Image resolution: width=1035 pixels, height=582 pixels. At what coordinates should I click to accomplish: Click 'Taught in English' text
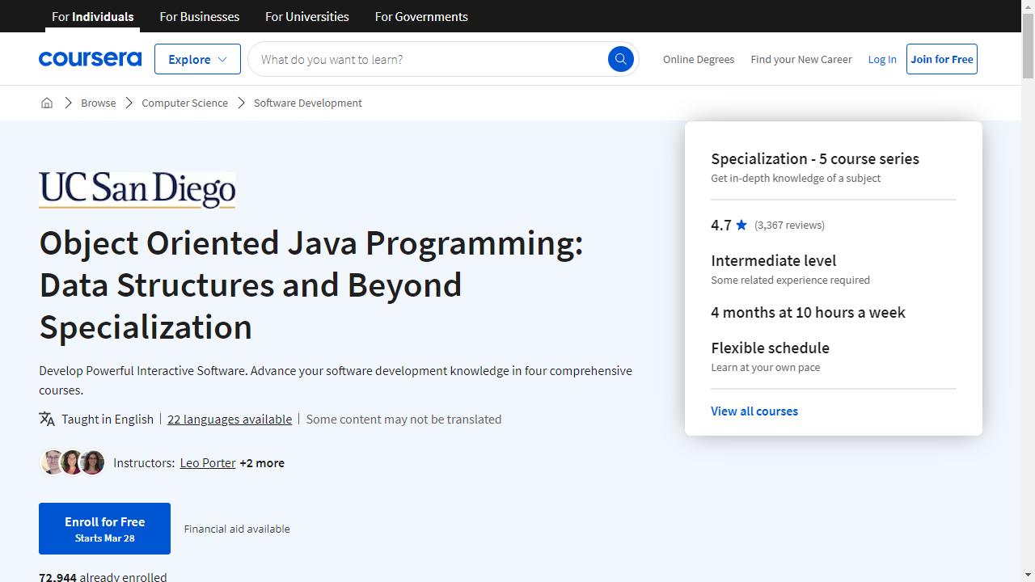click(x=108, y=419)
